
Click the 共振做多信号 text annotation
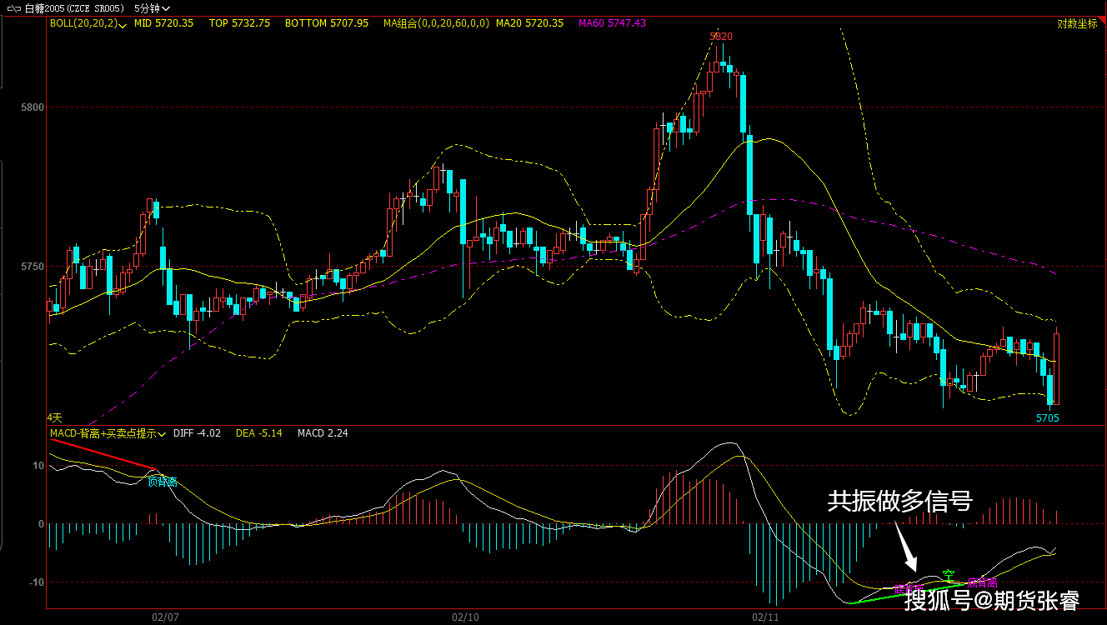(x=899, y=501)
